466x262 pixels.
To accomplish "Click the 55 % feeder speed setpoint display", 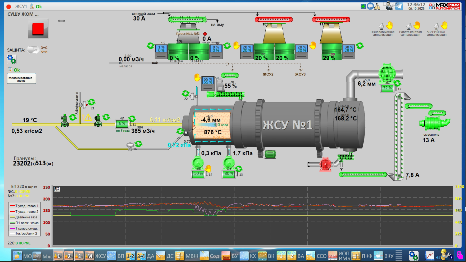I will 208,81.
